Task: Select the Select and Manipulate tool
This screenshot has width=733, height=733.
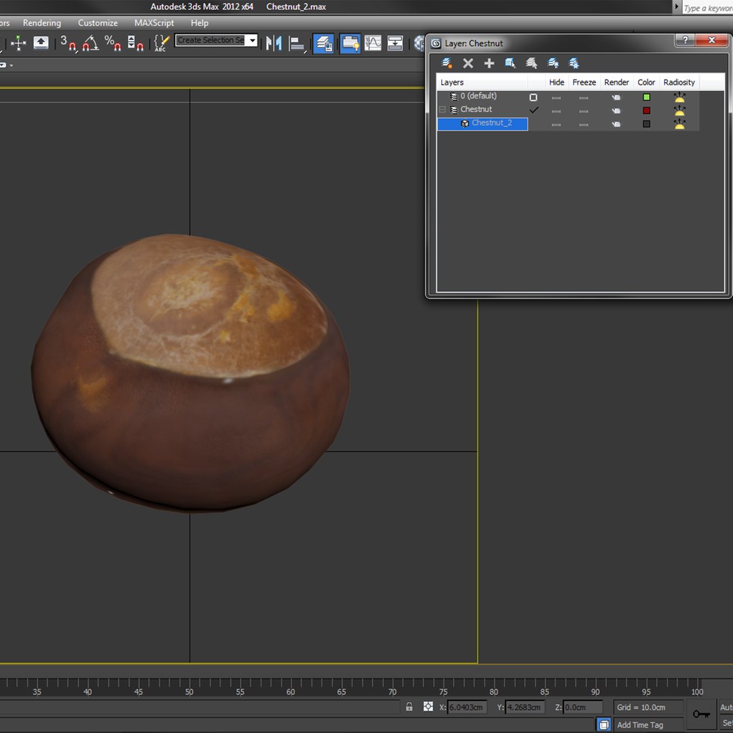Action: 18,43
